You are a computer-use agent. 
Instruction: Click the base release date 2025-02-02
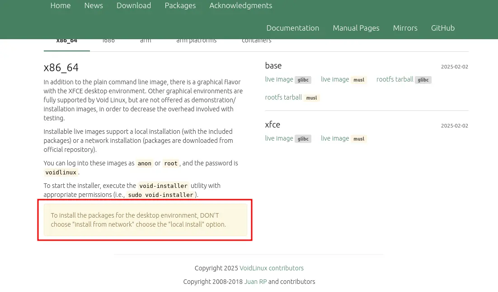coord(455,67)
